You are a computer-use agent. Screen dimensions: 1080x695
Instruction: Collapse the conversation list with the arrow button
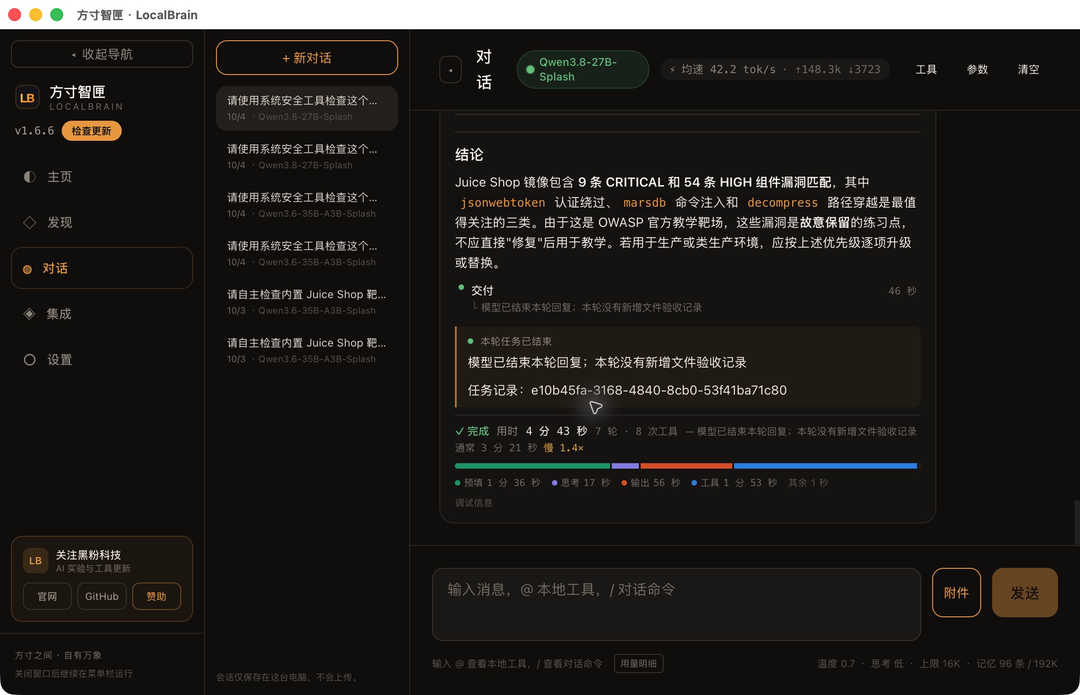[450, 69]
